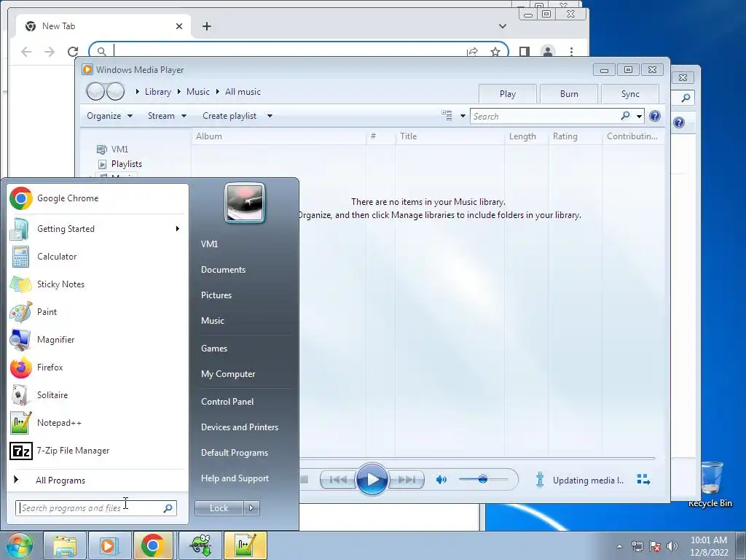Viewport: 746px width, 560px height.
Task: Click Media Player help icon
Action: click(x=655, y=116)
